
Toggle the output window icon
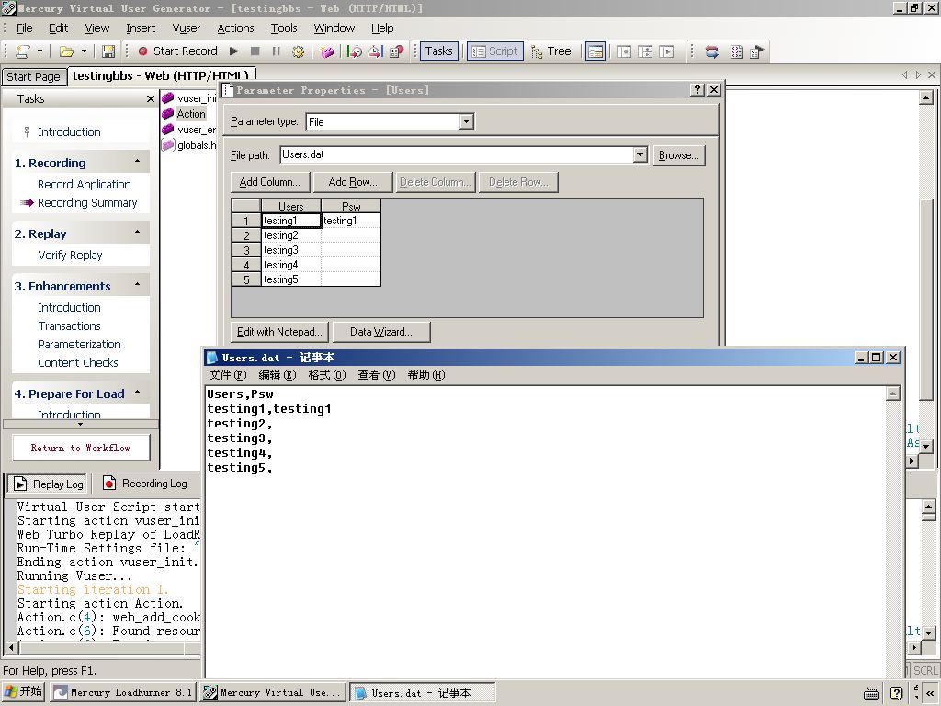point(595,51)
